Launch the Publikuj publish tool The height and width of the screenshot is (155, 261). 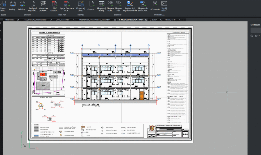point(22,4)
